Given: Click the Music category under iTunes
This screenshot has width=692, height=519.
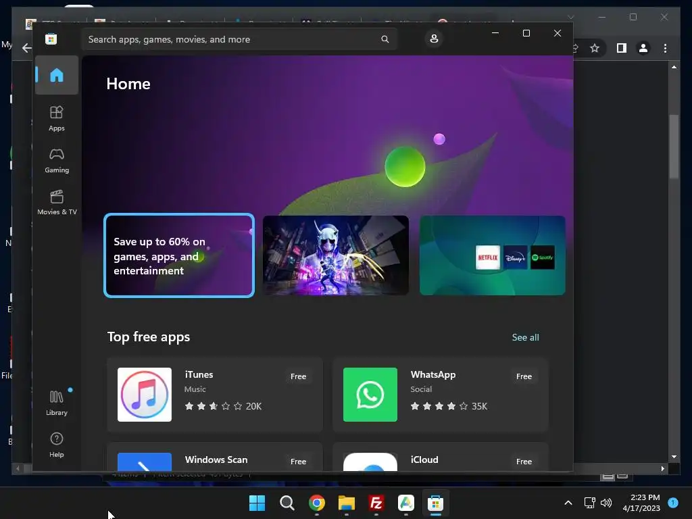Looking at the screenshot, I should [195, 389].
